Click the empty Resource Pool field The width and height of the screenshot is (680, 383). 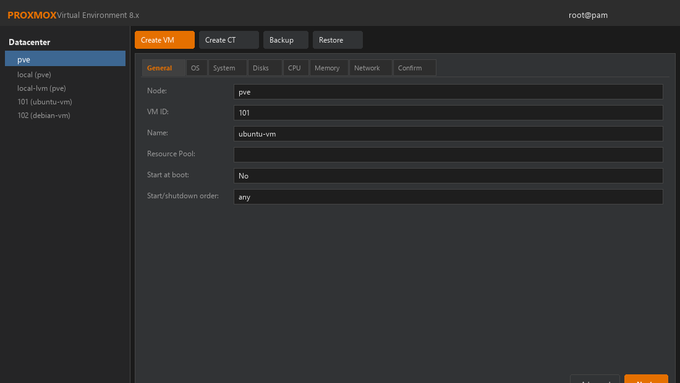pos(448,154)
